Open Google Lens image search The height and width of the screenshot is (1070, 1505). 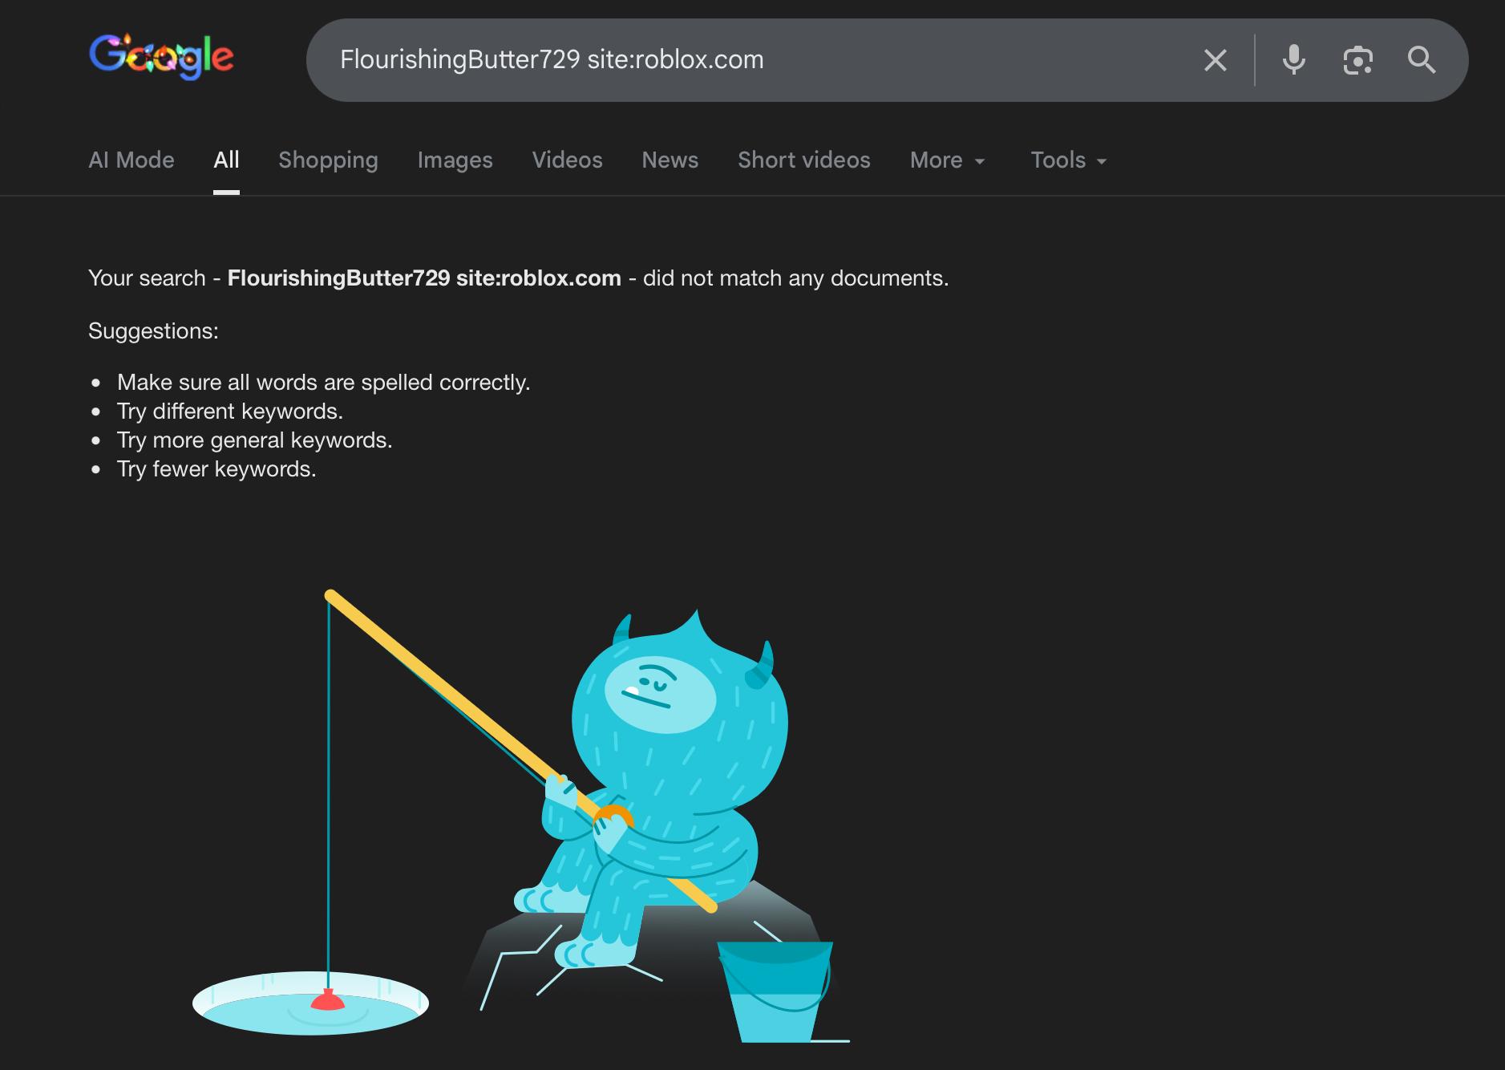1357,60
